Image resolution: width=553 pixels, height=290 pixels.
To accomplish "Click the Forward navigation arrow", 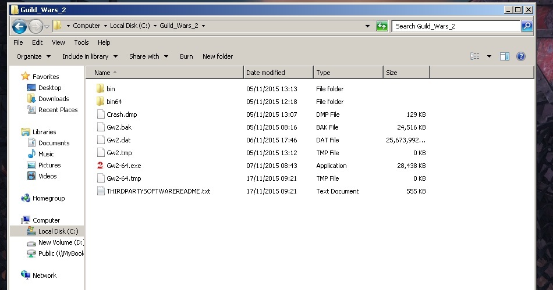I will click(36, 26).
